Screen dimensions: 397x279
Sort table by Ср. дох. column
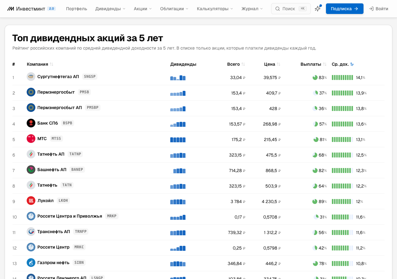click(x=343, y=64)
